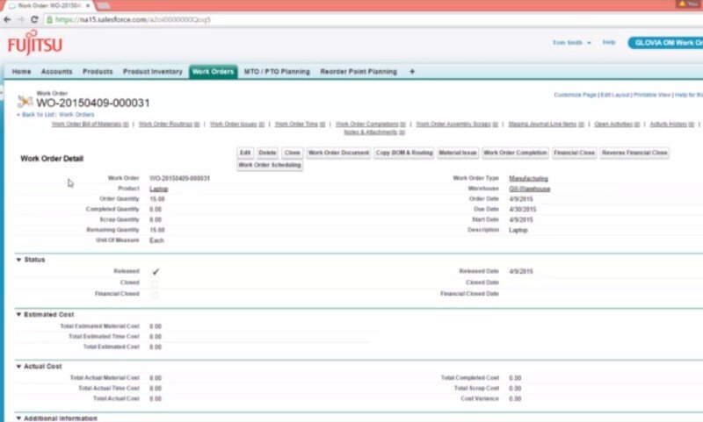This screenshot has width=703, height=422.
Task: Toggle the Financial Closed checkbox
Action: [156, 294]
